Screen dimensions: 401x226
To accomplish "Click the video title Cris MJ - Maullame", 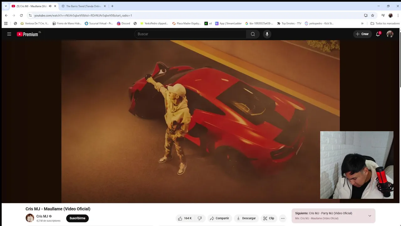I will pyautogui.click(x=58, y=209).
